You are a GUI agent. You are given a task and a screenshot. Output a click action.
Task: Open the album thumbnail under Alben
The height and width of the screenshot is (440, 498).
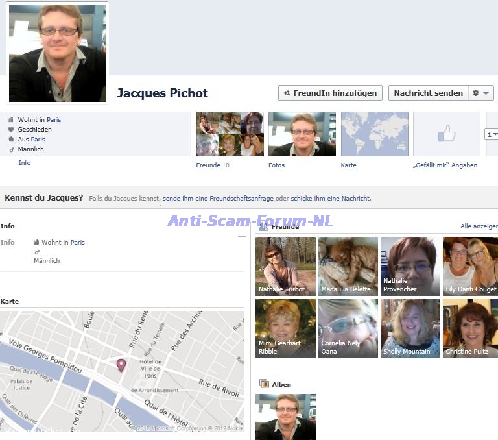click(285, 416)
